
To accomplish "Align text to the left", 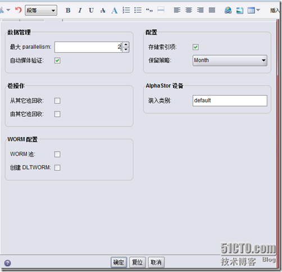I will [x=177, y=10].
